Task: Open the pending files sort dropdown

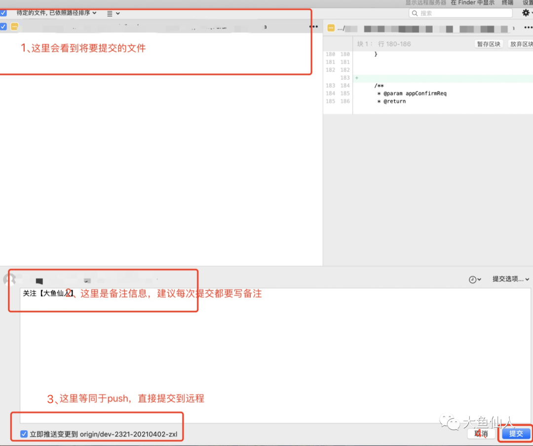Action: [x=56, y=13]
